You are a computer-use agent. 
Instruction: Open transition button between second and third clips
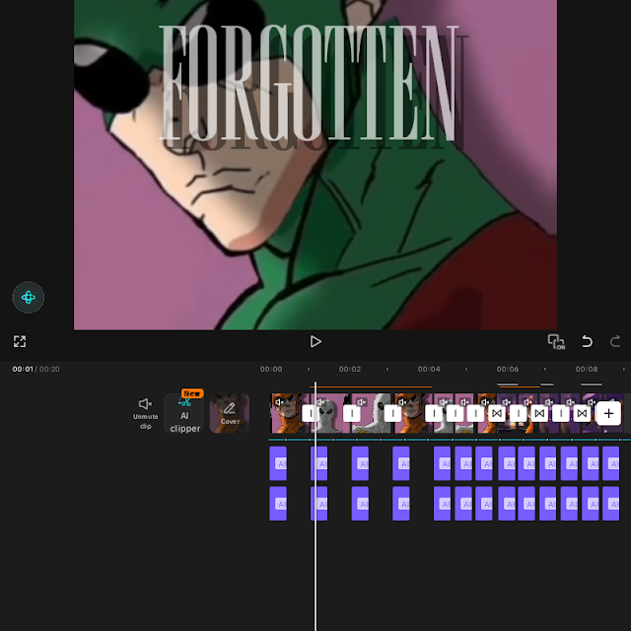click(352, 413)
